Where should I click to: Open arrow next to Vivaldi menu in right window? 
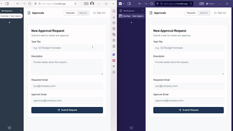click(x=123, y=4)
